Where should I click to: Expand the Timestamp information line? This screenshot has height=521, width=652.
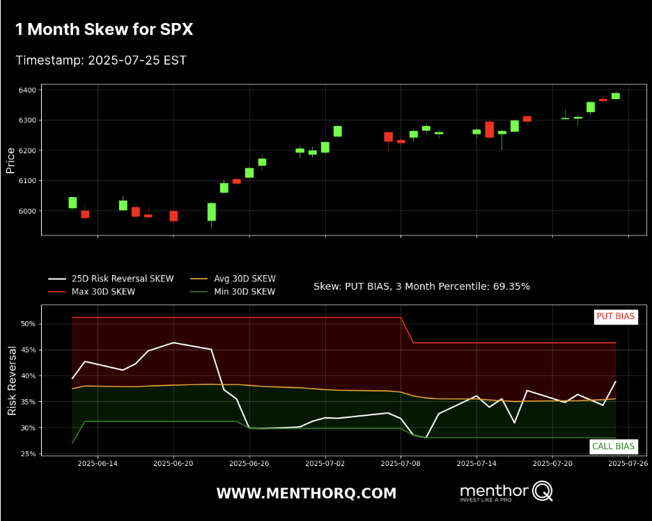100,61
